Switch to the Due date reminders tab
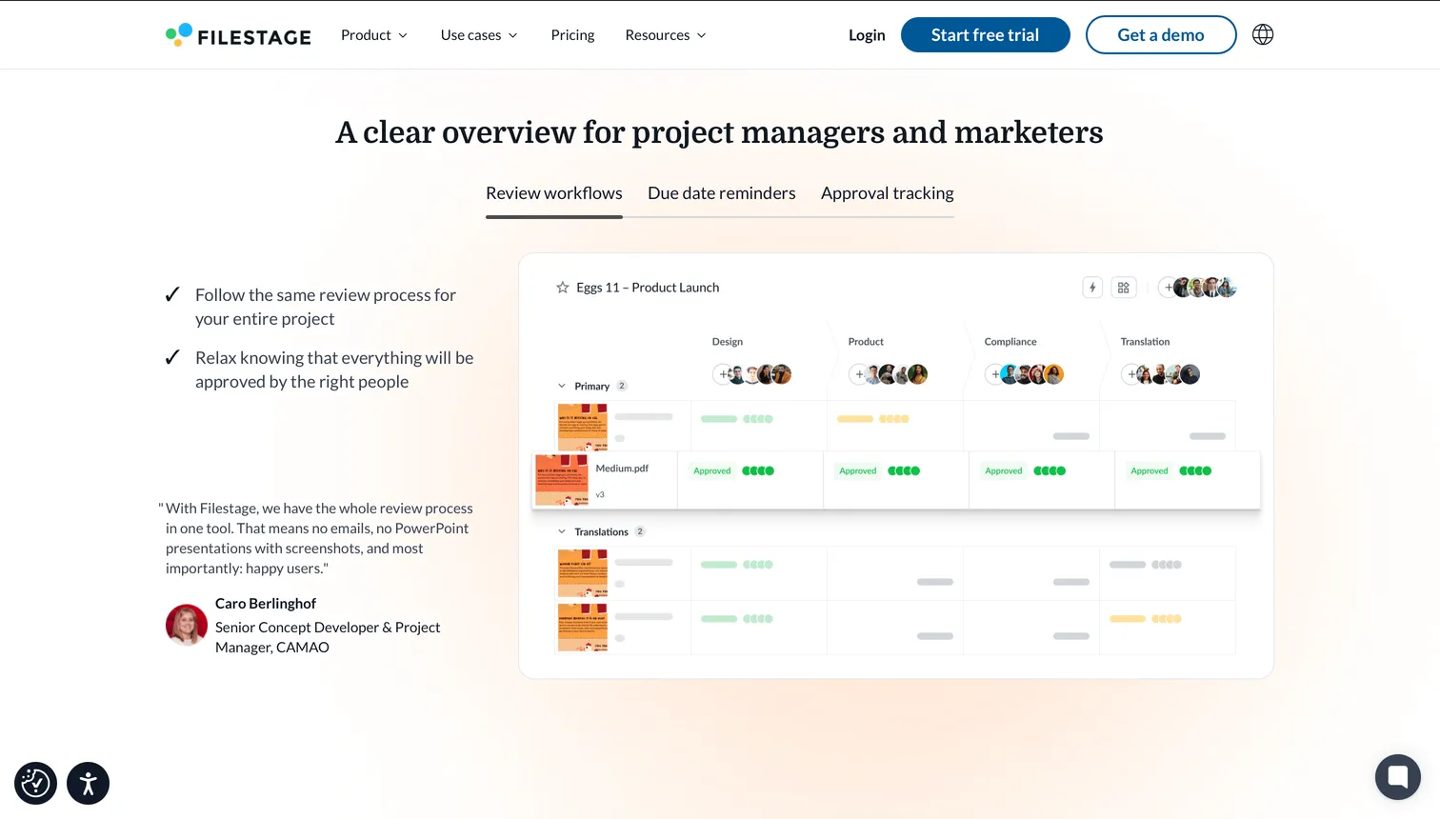1440x819 pixels. 721,192
